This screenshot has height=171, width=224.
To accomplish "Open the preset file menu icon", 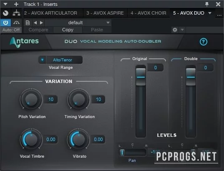I will (x=28, y=23).
